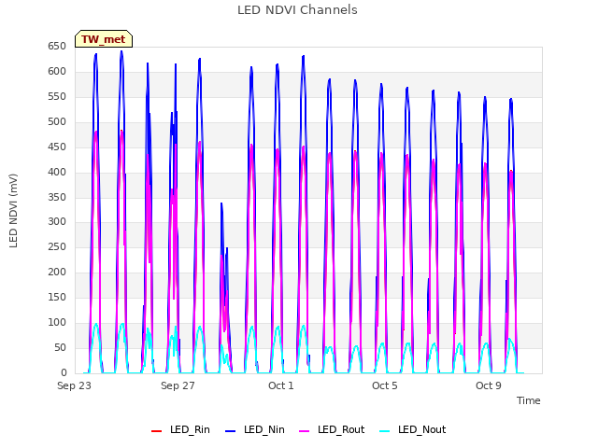The image size is (598, 448).
Task: Click the Sep 27 x-axis label
Action: (x=178, y=385)
